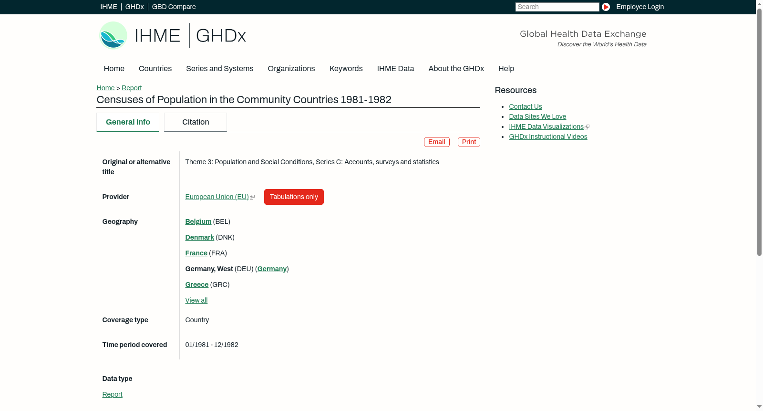Image resolution: width=763 pixels, height=411 pixels.
Task: Open GBD Compare in top bar
Action: (x=174, y=7)
